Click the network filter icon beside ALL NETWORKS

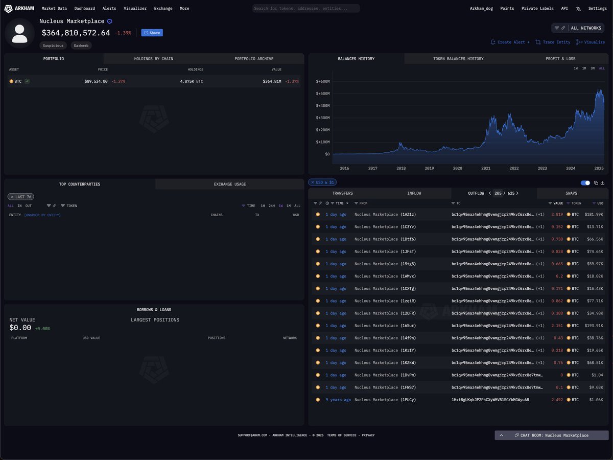[x=557, y=28]
